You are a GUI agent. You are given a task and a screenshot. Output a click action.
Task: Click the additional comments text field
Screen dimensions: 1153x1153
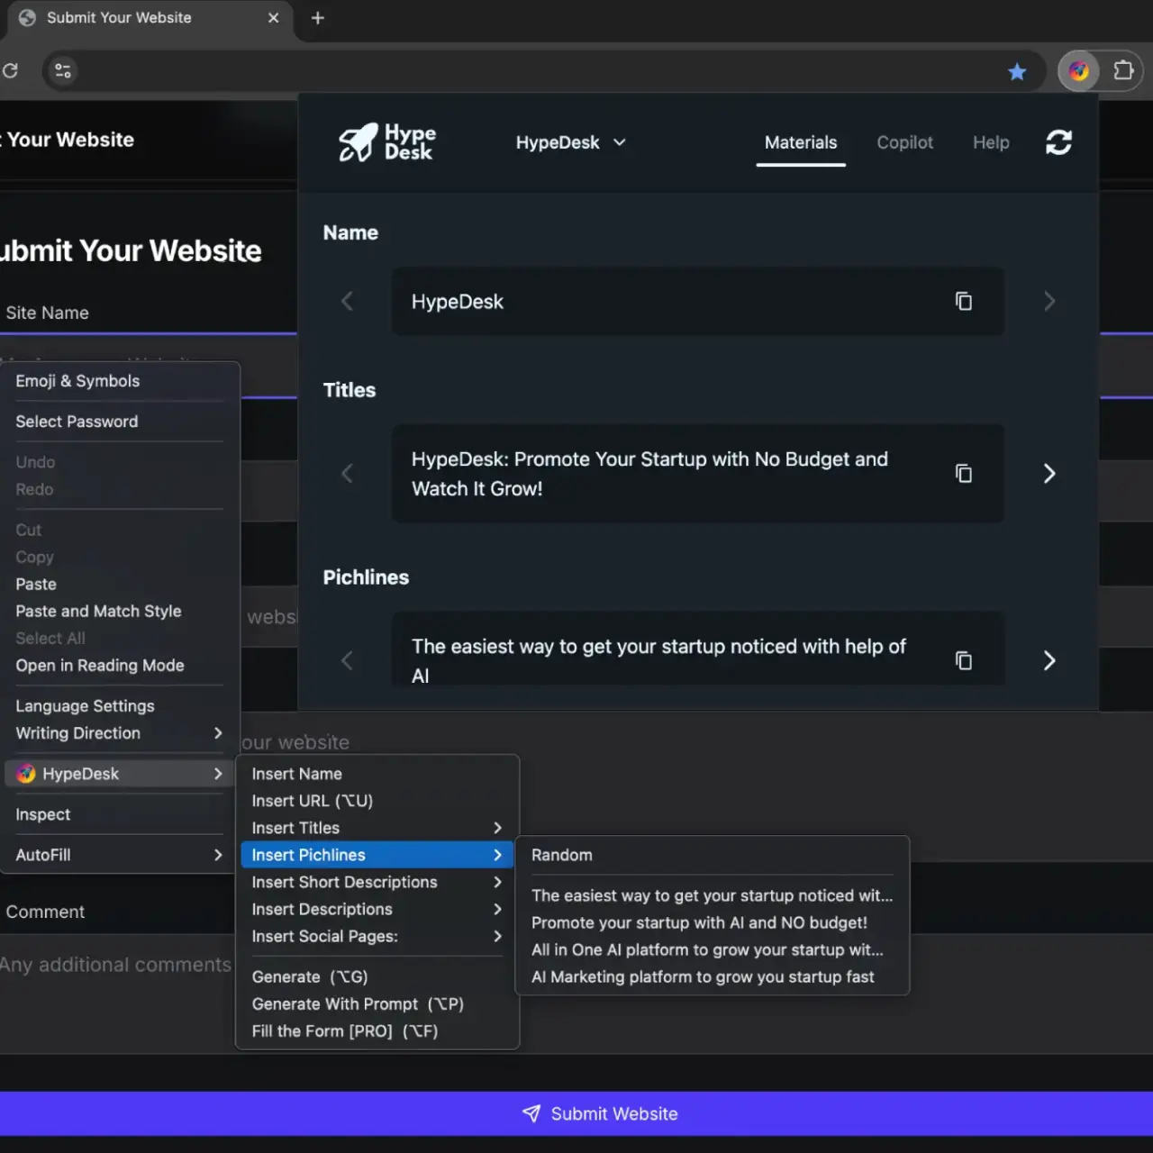click(x=117, y=965)
